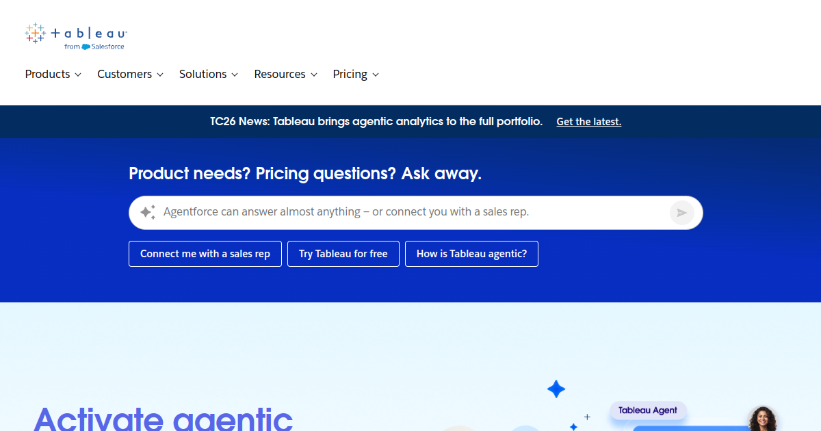Viewport: 821px width, 431px height.
Task: Click 'Connect me with a sales rep' button
Action: pos(205,254)
